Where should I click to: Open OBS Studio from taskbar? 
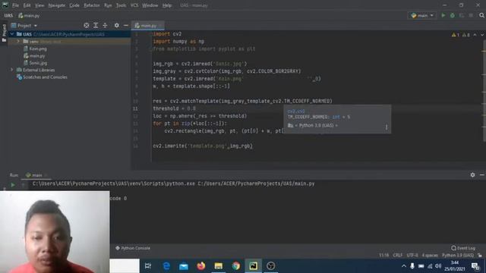[270, 266]
